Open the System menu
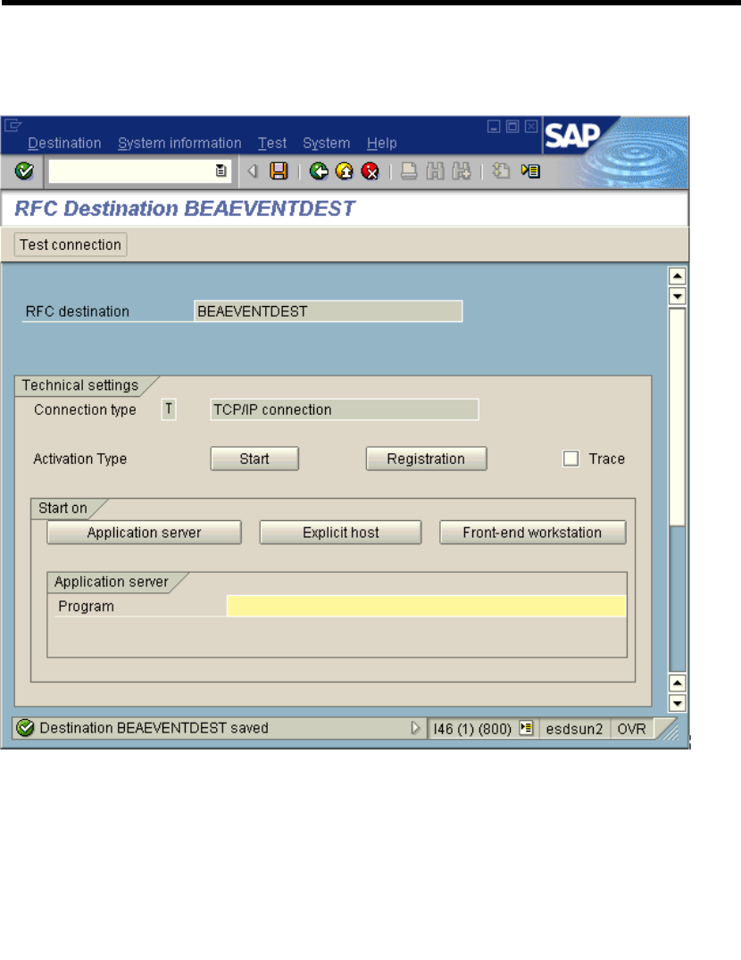Image resolution: width=741 pixels, height=960 pixels. tap(327, 144)
